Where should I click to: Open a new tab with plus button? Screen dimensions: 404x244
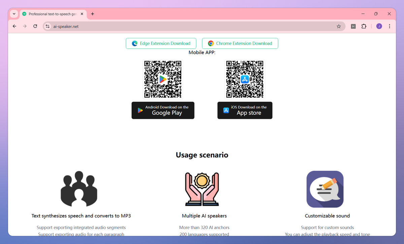tap(93, 14)
